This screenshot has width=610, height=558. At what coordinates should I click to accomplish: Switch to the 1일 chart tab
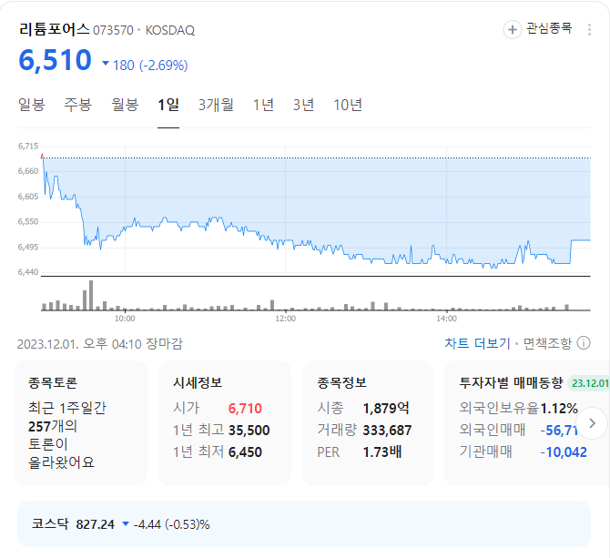(x=168, y=105)
